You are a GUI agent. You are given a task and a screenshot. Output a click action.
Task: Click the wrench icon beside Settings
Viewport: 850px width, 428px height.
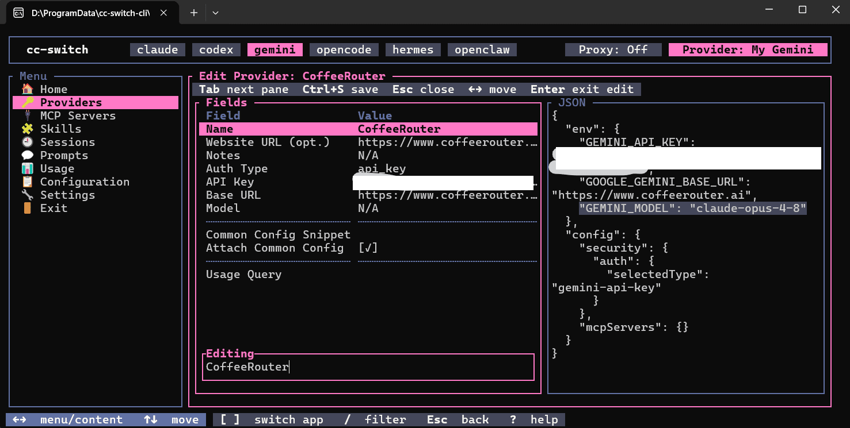[x=27, y=195]
